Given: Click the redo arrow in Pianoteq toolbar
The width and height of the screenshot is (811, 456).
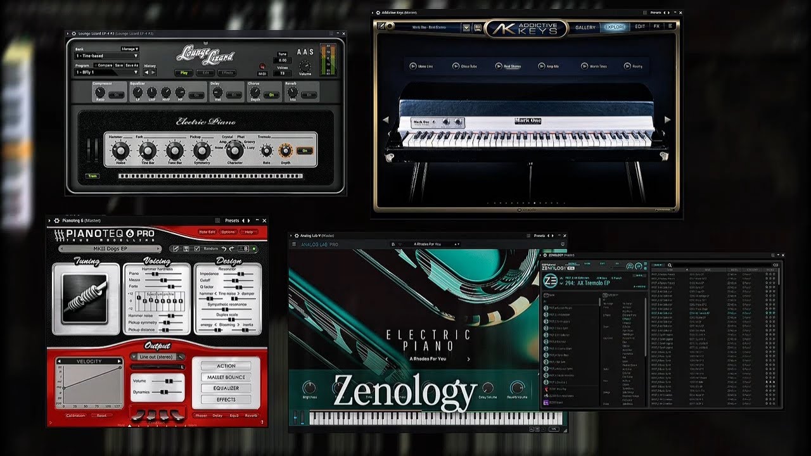Looking at the screenshot, I should click(231, 249).
